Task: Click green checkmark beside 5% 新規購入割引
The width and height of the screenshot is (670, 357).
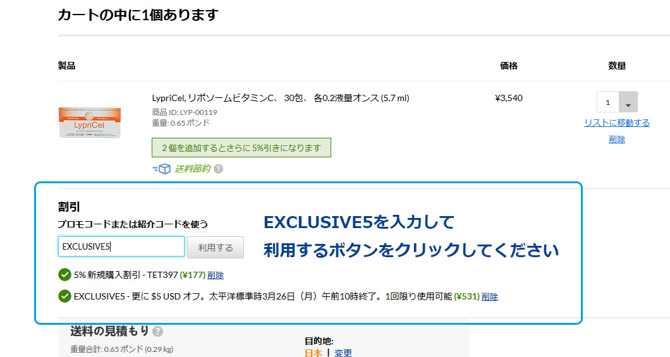Action: [x=64, y=275]
